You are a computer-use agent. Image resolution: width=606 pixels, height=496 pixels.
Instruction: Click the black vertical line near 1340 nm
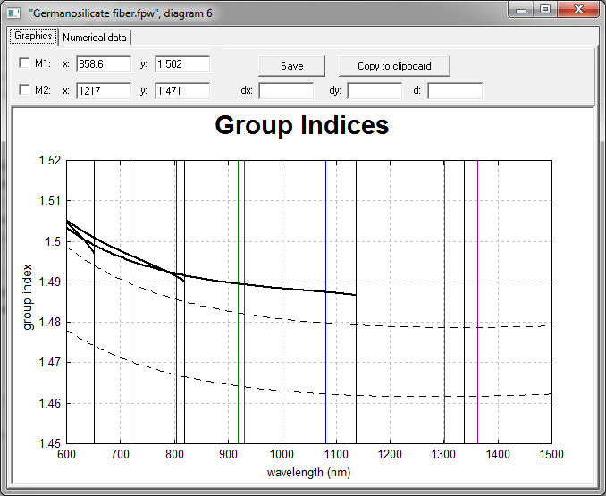click(x=464, y=301)
